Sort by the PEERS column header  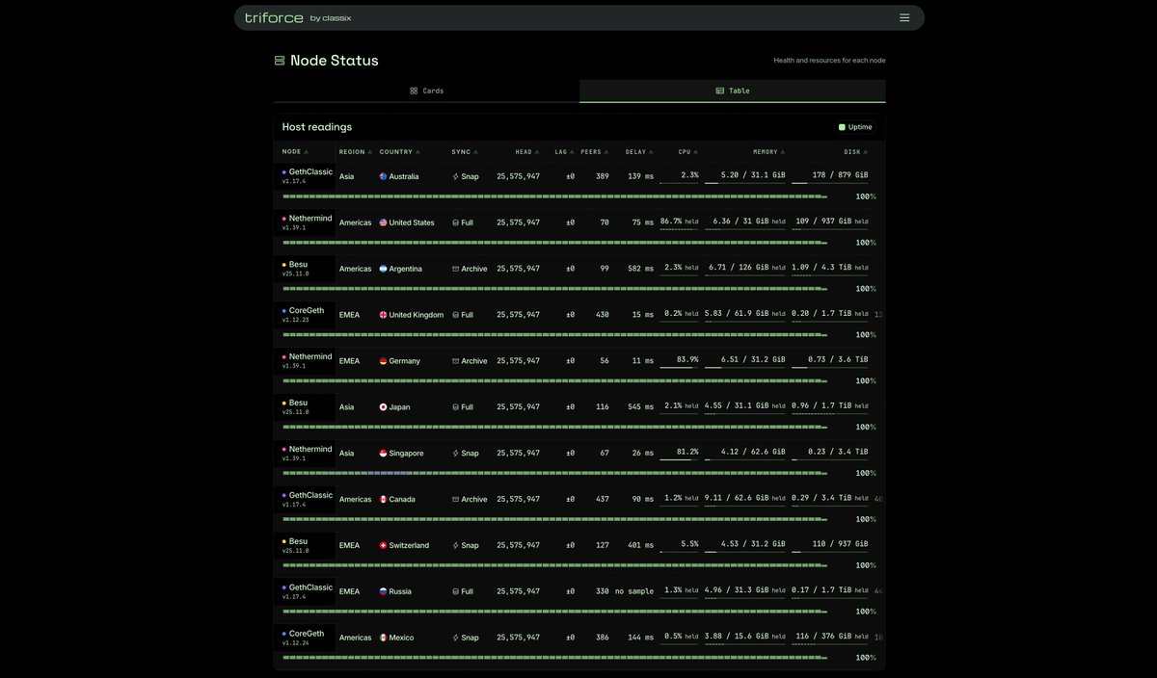[594, 151]
